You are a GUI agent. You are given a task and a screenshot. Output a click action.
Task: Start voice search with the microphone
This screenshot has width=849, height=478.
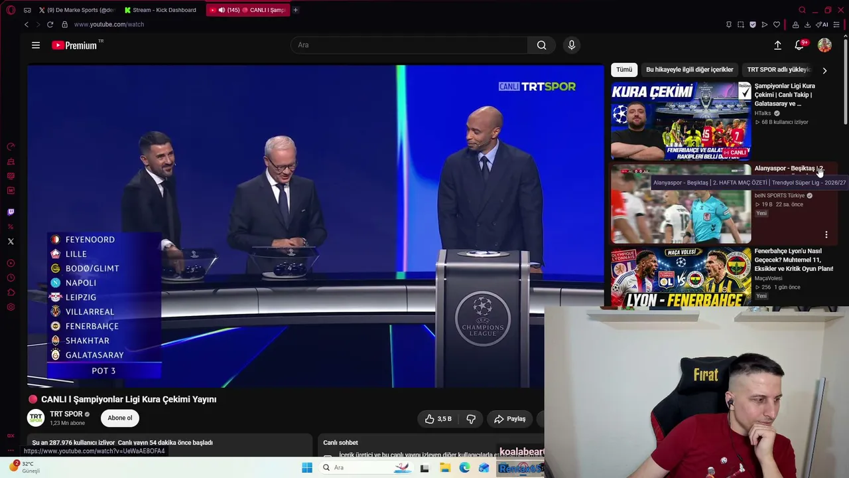572,45
